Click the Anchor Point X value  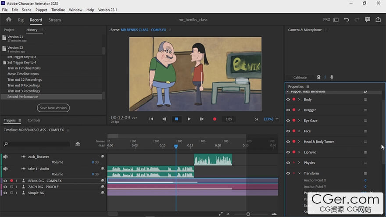click(x=365, y=180)
